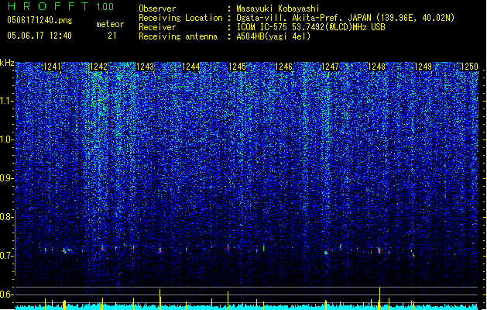Image resolution: width=487 pixels, height=310 pixels.
Task: Select antenna value A504HB(yagi 4el)
Action: (273, 36)
